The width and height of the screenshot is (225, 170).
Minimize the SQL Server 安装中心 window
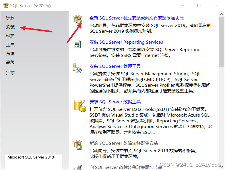183,5
